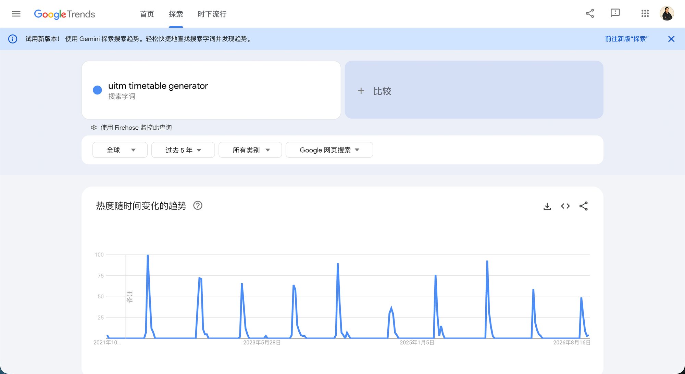
Task: Click the 比较 add comparison box
Action: 474,90
